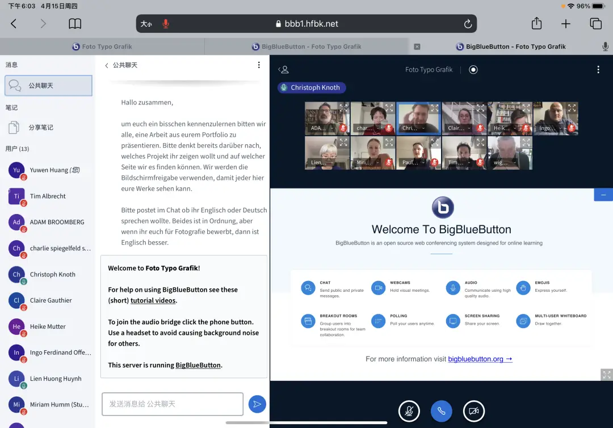This screenshot has width=613, height=428.
Task: Open the Safari bookmarks book icon
Action: point(75,24)
